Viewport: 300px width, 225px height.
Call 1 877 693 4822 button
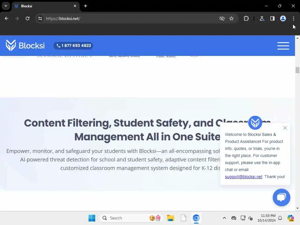(x=73, y=45)
